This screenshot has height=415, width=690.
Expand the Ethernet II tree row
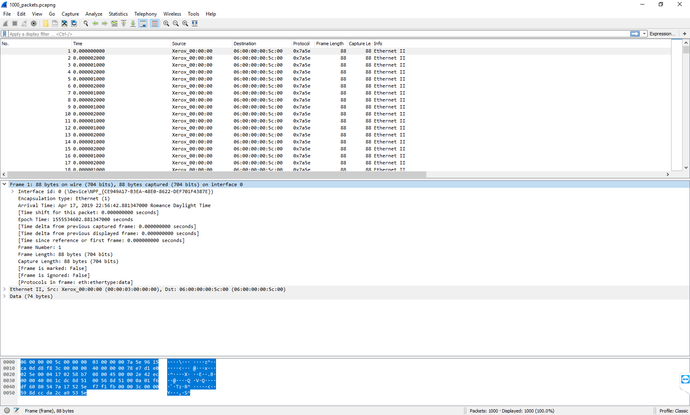point(5,289)
